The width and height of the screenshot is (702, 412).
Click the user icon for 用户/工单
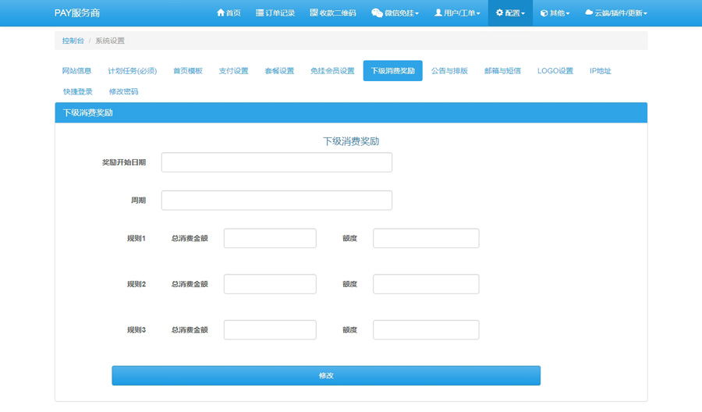pyautogui.click(x=438, y=13)
